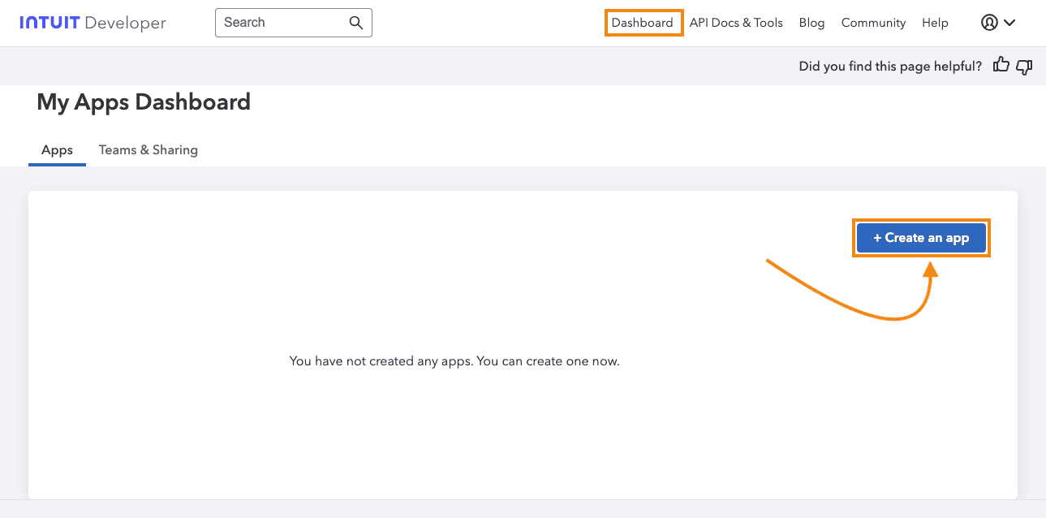Viewport: 1046px width, 518px height.
Task: Select the Apps tab
Action: (57, 150)
